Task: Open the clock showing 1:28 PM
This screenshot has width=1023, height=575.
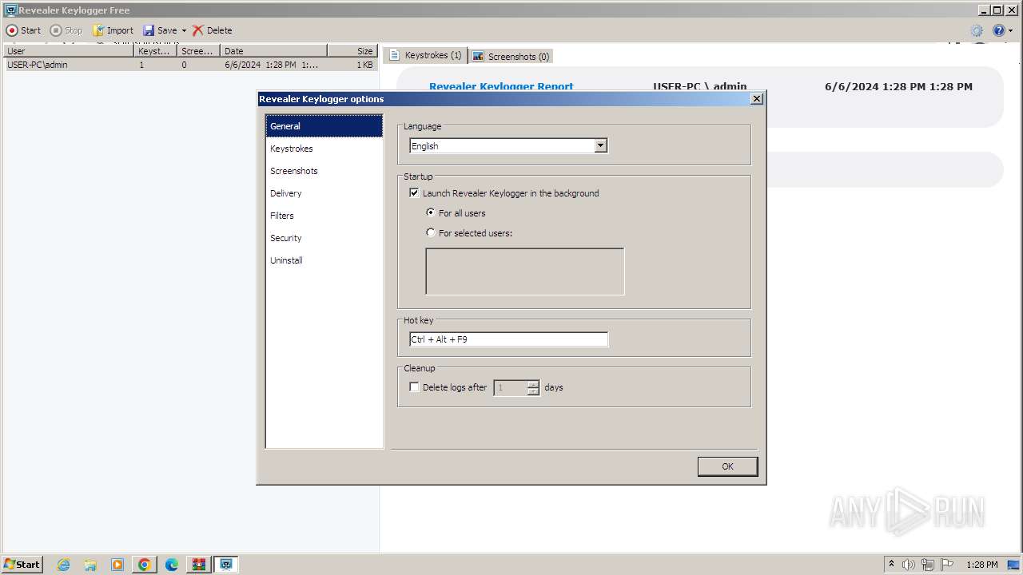Action: (x=982, y=565)
